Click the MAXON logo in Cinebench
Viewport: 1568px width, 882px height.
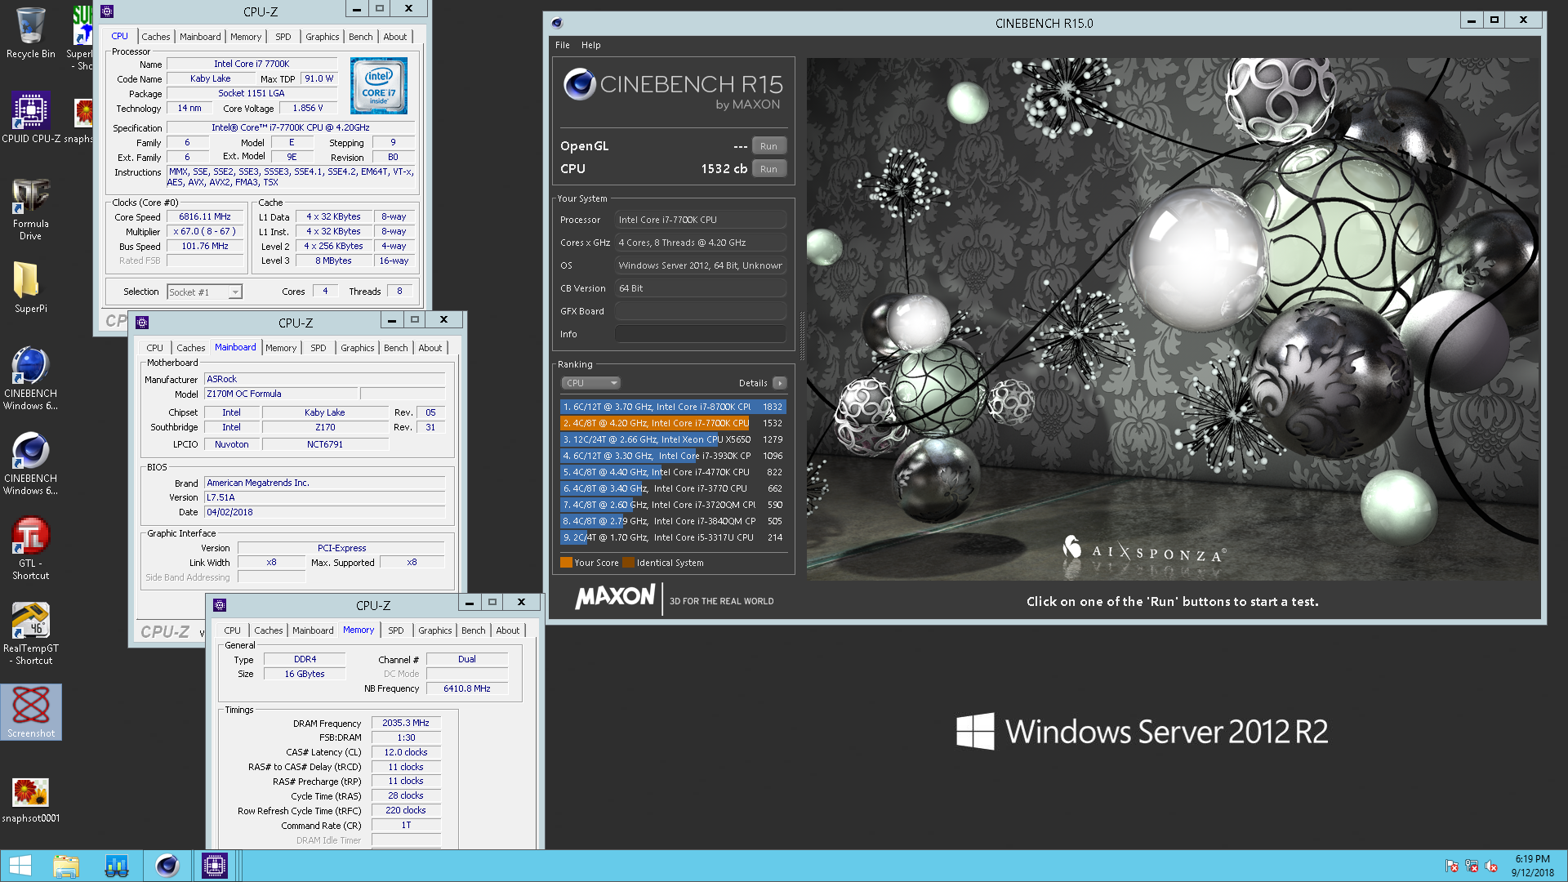click(615, 597)
